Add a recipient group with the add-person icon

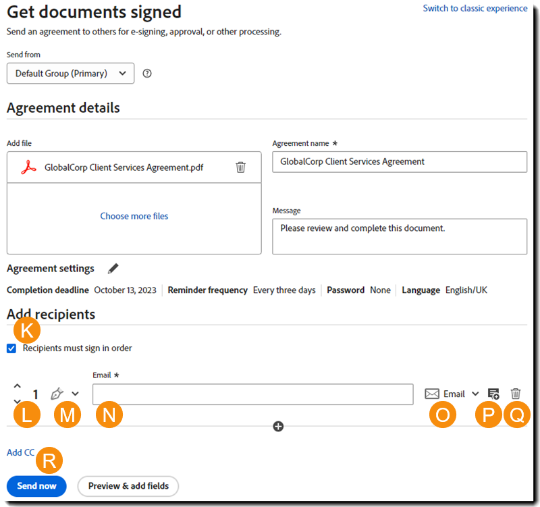[493, 394]
